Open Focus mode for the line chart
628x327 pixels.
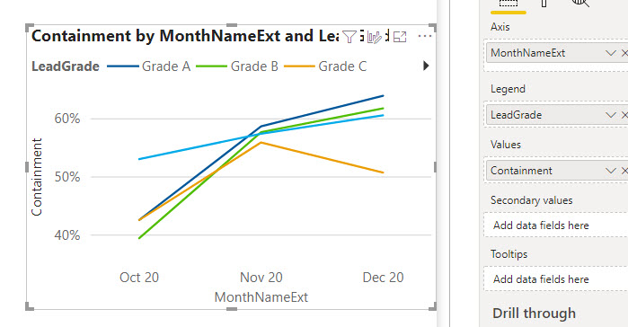click(x=400, y=37)
